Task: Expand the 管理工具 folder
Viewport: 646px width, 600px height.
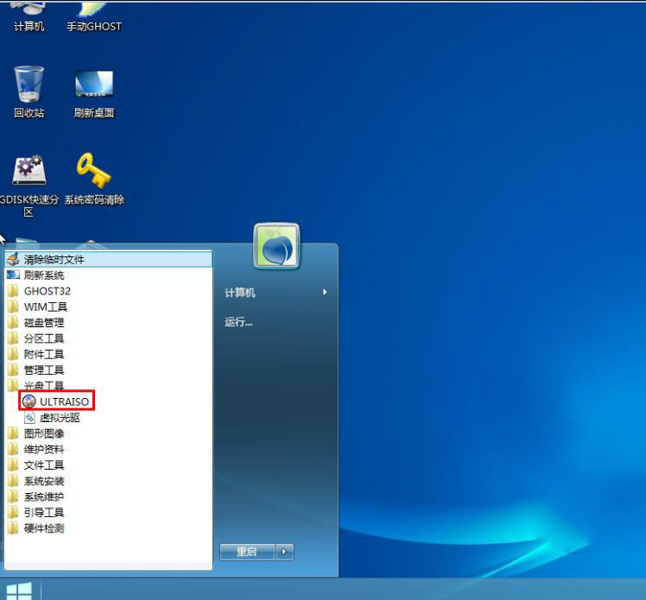Action: pos(108,369)
